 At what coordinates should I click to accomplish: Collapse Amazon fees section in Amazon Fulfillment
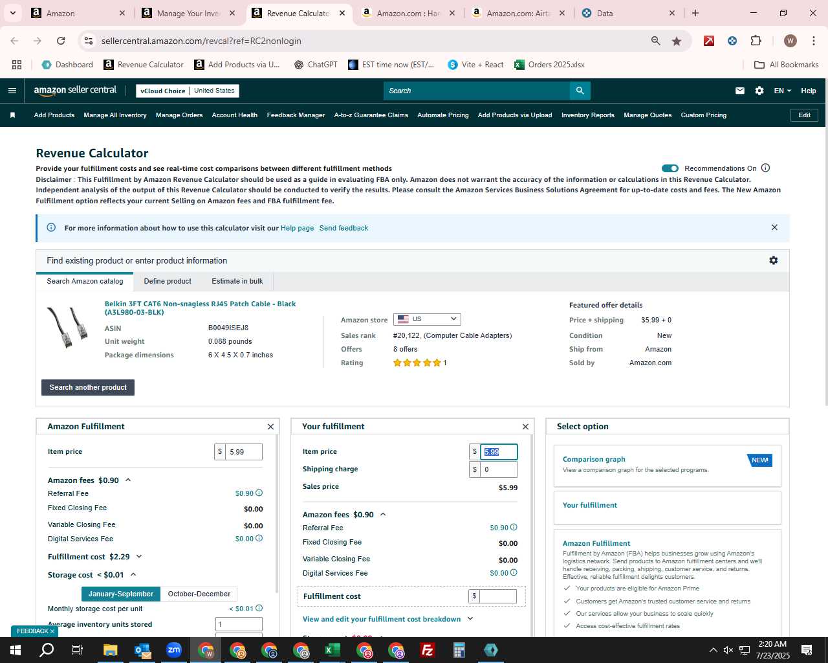click(128, 480)
